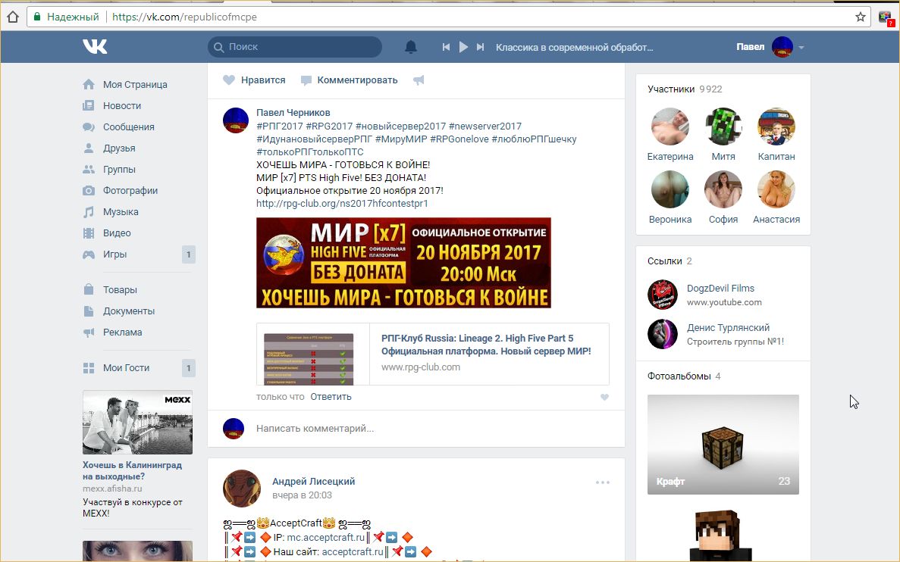Open the Крафт photo album
Image resolution: width=900 pixels, height=562 pixels.
[x=723, y=445]
